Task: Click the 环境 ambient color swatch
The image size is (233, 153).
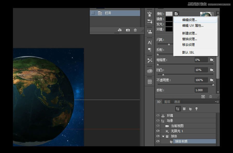Action: tap(169, 29)
